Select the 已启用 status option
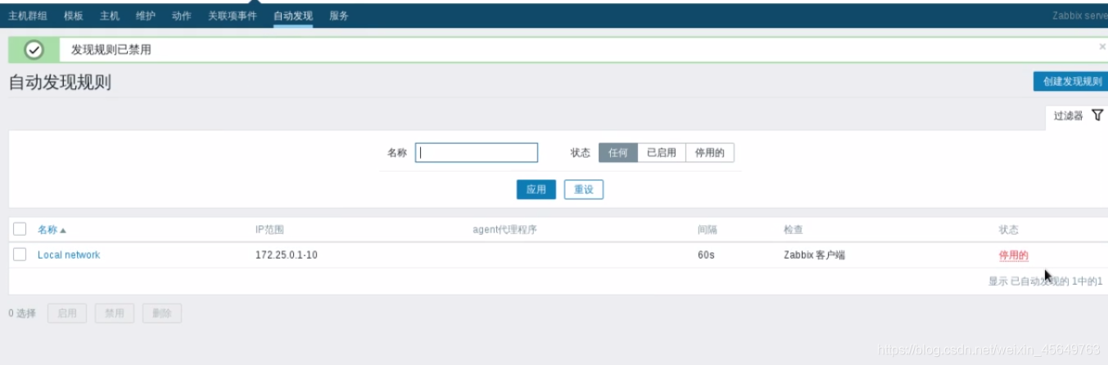This screenshot has width=1108, height=365. click(x=662, y=152)
